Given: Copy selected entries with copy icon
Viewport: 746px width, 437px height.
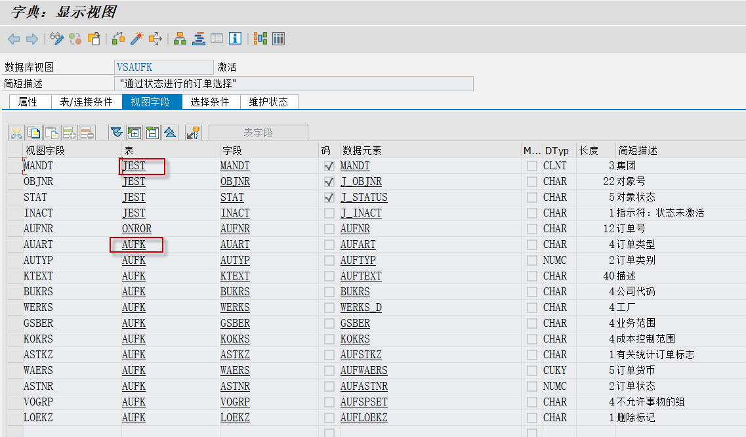Looking at the screenshot, I should 33,132.
